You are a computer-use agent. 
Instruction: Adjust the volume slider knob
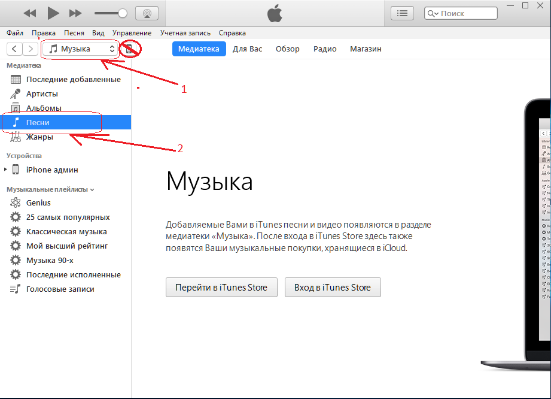pos(122,13)
